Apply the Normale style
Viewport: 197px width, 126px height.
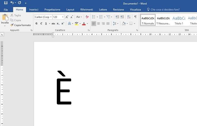click(148, 20)
